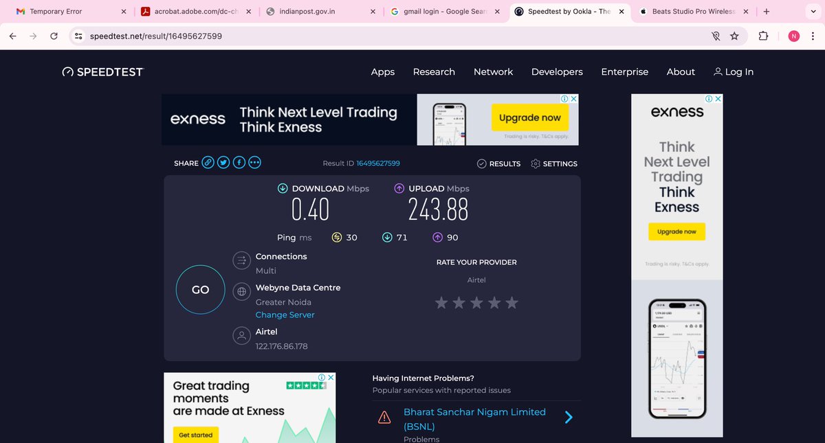Click the user icon beside Airtel provider
825x443 pixels.
241,336
